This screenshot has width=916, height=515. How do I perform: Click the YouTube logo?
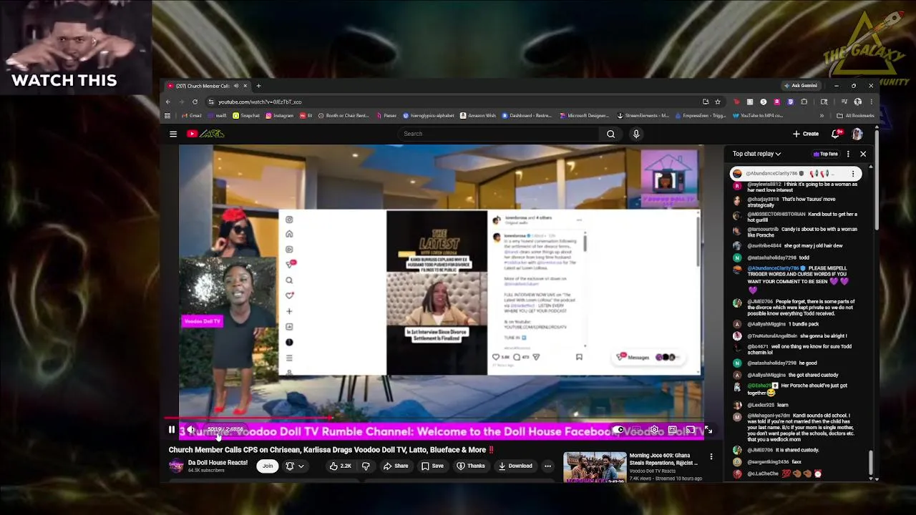coord(206,134)
